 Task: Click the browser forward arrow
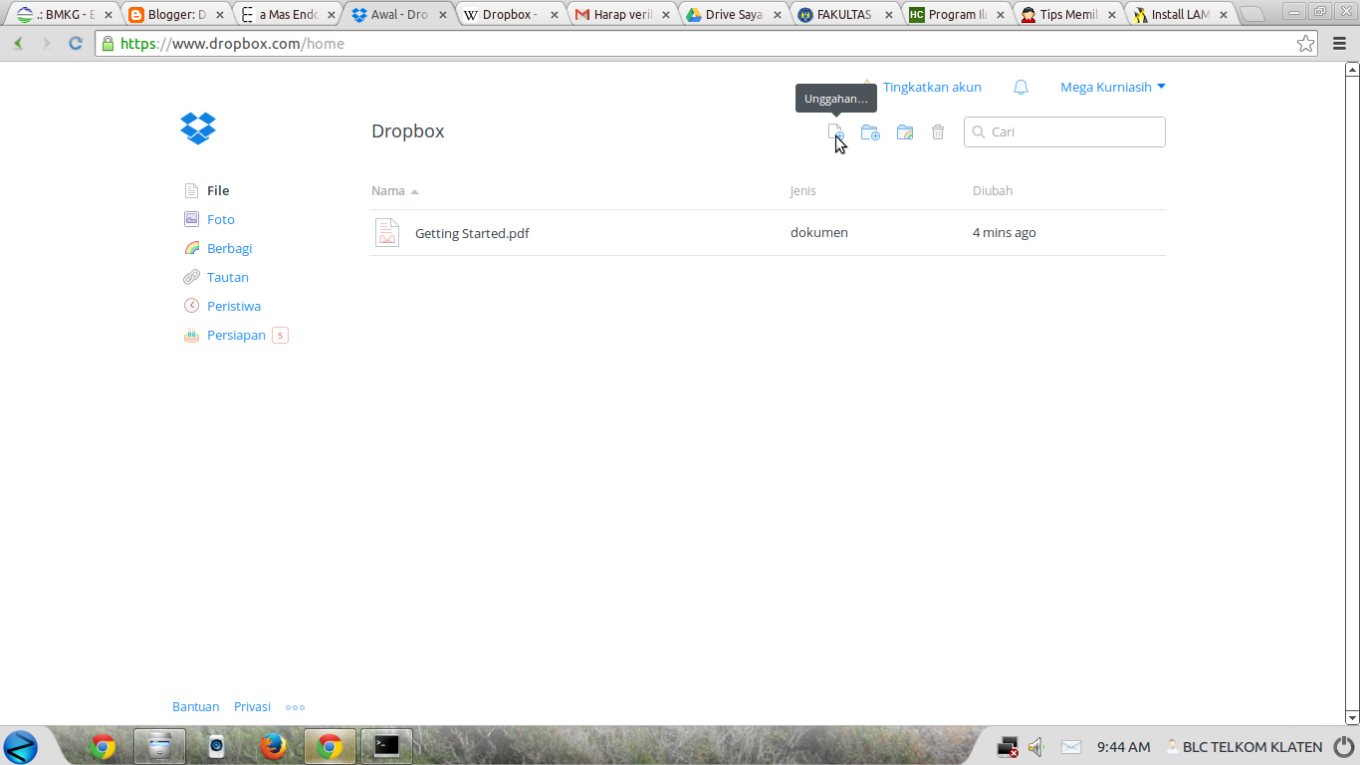[46, 44]
